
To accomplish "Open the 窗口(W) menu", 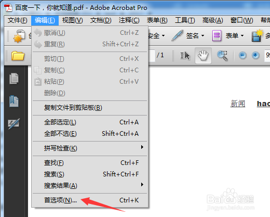I will point(241,20).
